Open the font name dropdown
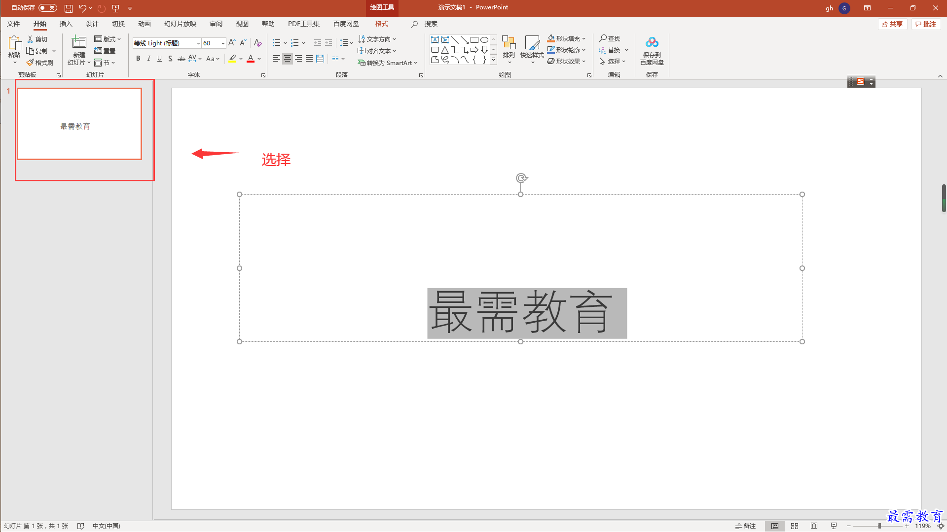947x532 pixels. 198,43
